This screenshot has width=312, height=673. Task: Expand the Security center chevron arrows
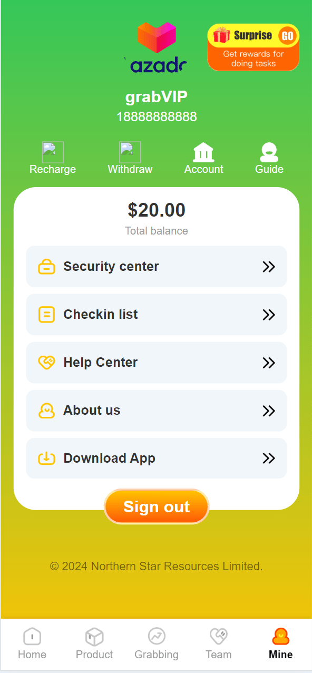click(x=269, y=267)
